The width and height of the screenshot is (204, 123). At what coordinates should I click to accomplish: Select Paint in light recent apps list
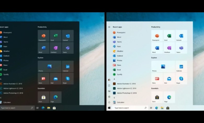tap(117, 47)
